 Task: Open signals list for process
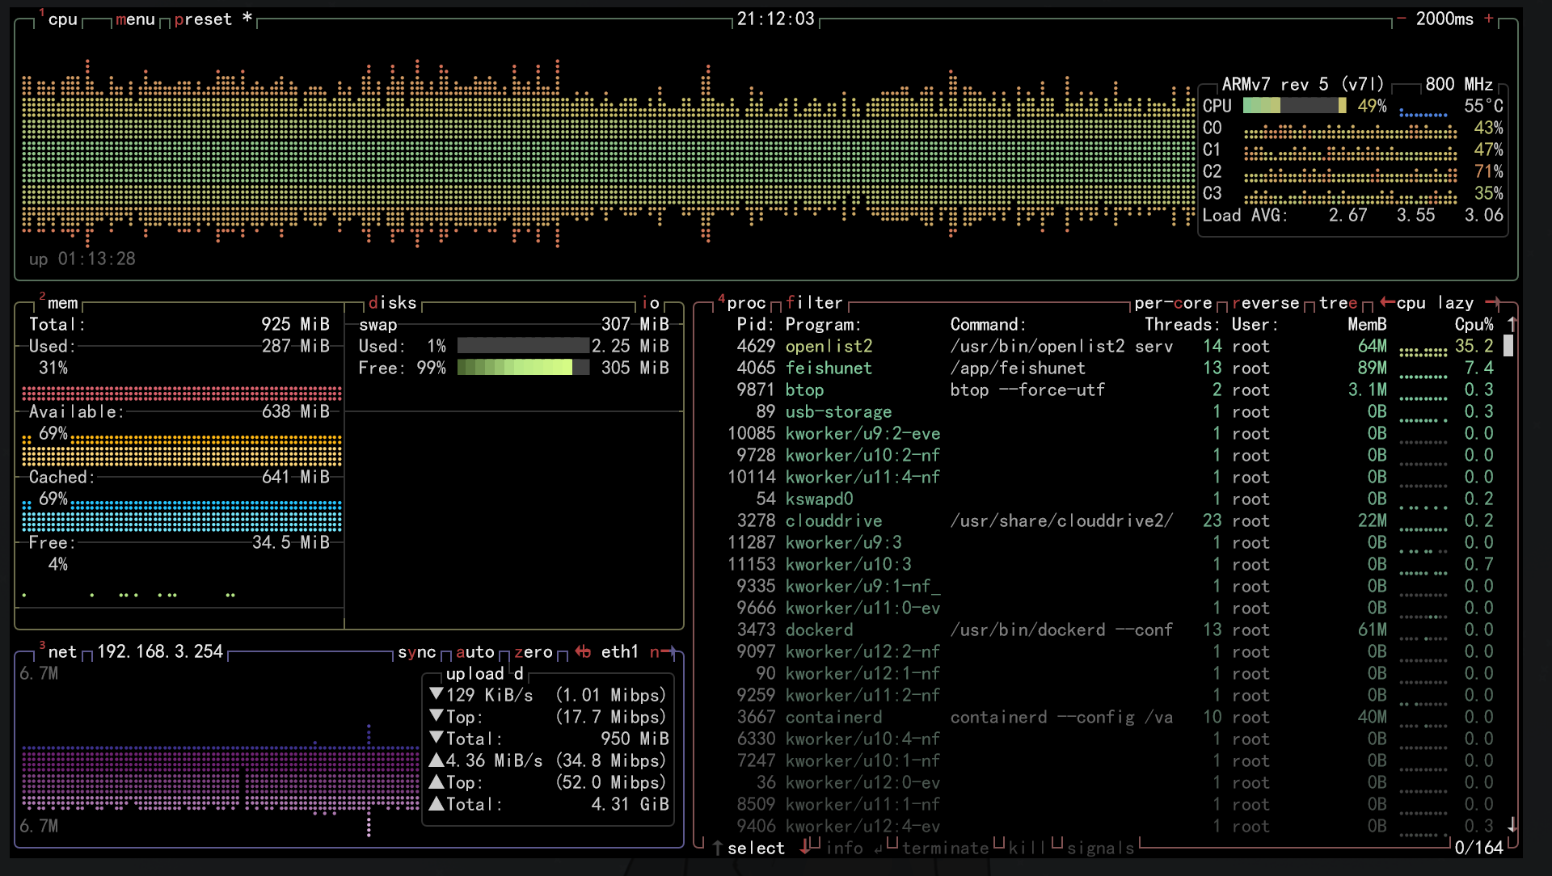(x=1100, y=849)
